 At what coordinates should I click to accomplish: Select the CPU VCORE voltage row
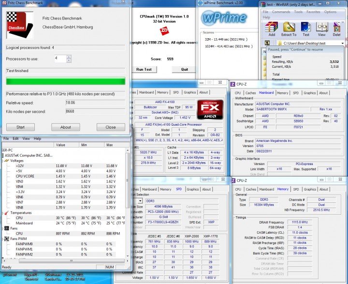[x=65, y=176]
